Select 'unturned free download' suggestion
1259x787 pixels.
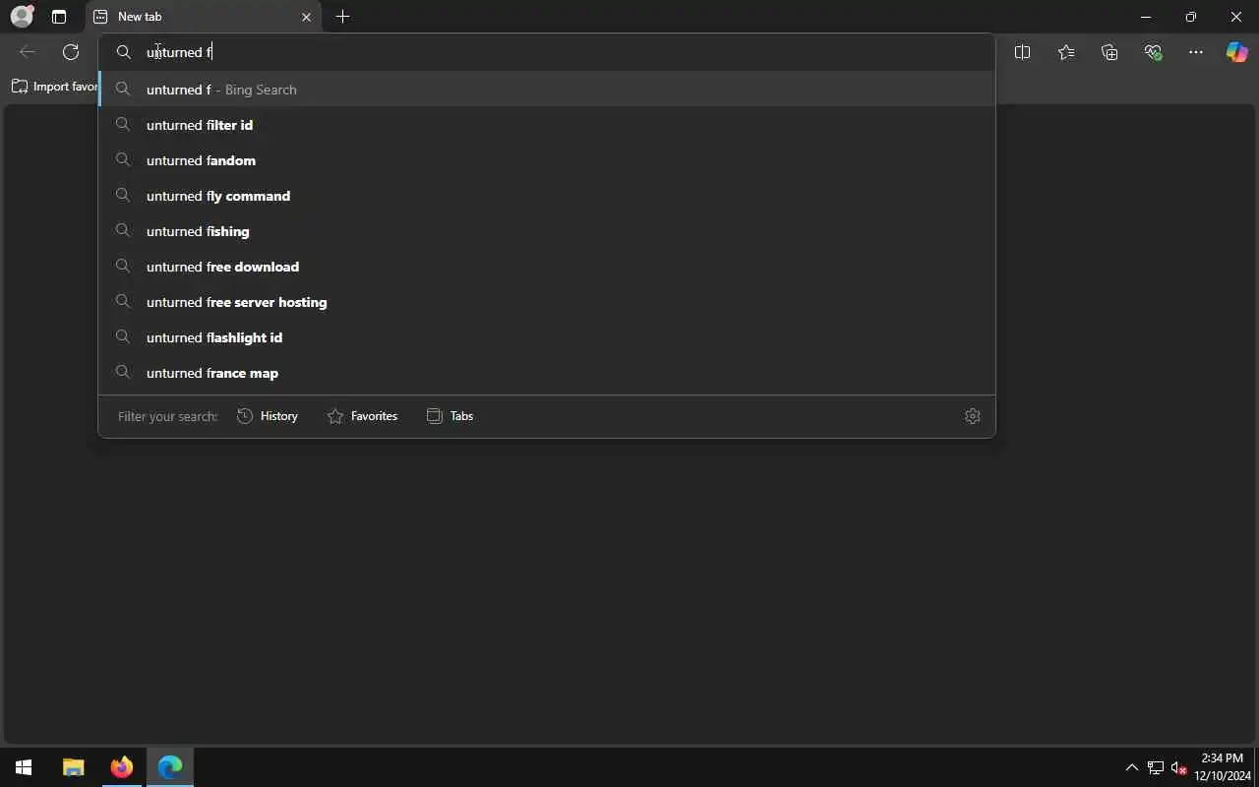click(x=547, y=267)
